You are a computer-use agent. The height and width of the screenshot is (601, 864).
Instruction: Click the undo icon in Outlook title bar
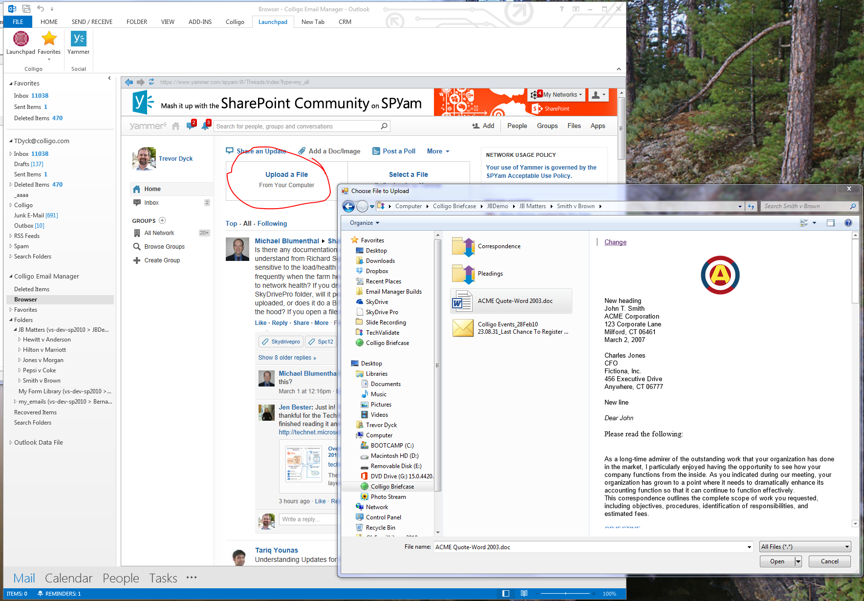click(41, 9)
